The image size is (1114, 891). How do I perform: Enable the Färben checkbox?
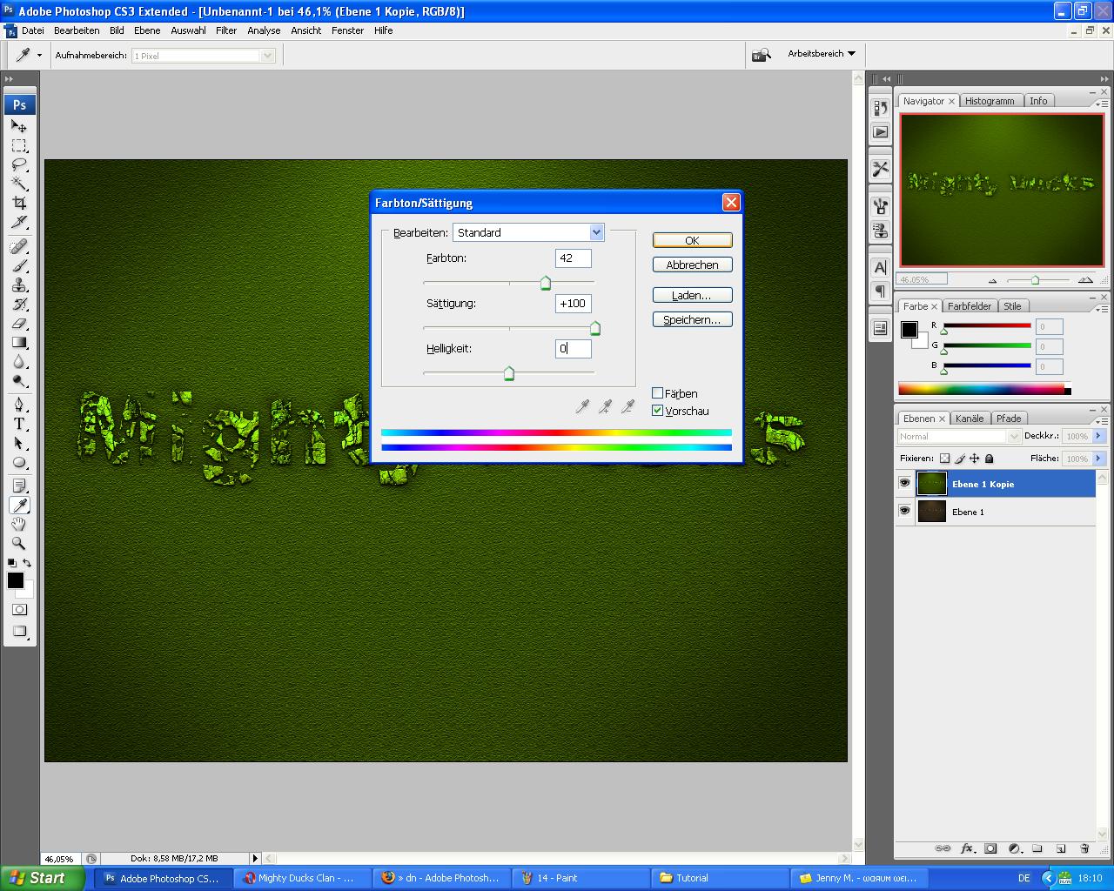click(x=658, y=393)
